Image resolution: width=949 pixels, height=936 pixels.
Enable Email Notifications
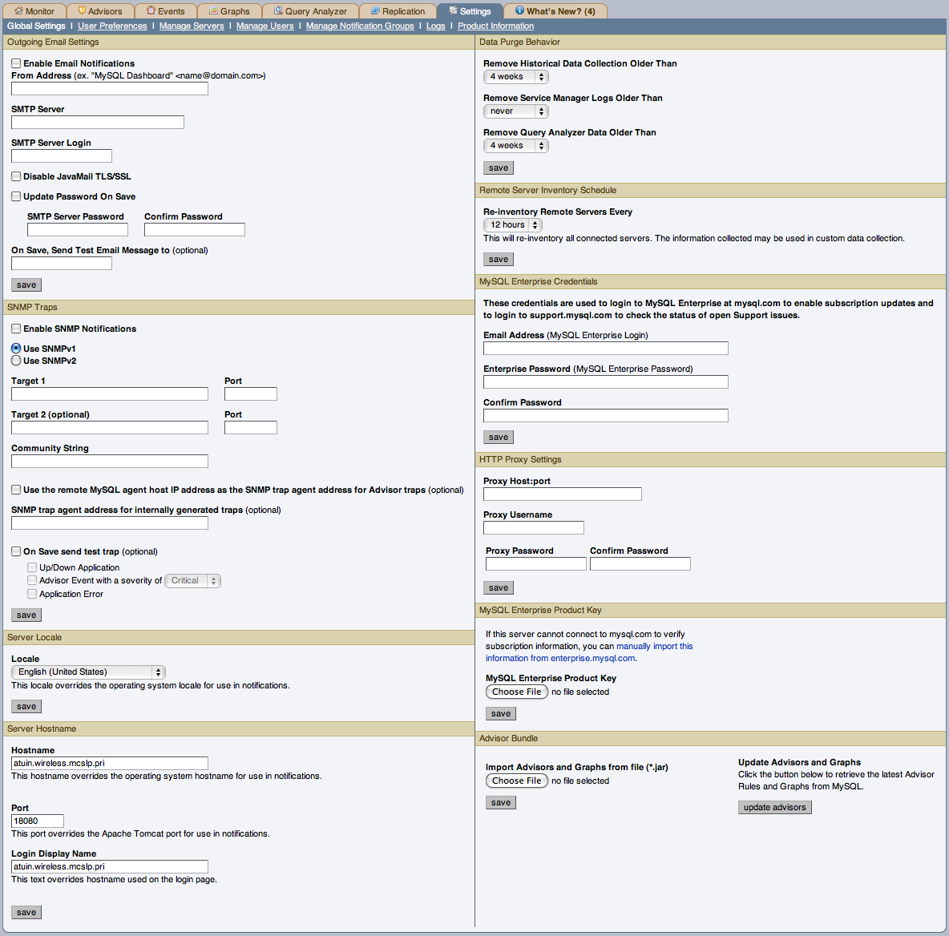15,63
